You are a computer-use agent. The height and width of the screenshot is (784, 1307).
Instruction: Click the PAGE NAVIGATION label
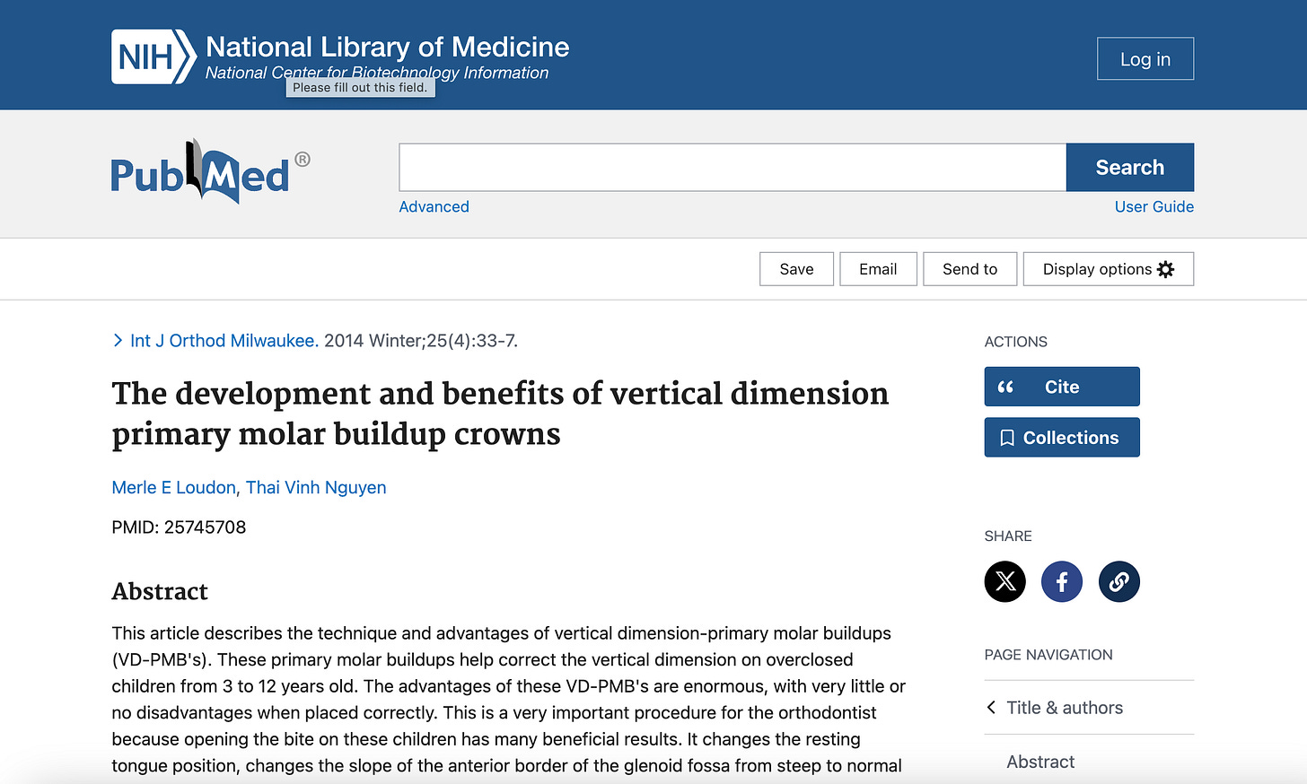tap(1048, 655)
